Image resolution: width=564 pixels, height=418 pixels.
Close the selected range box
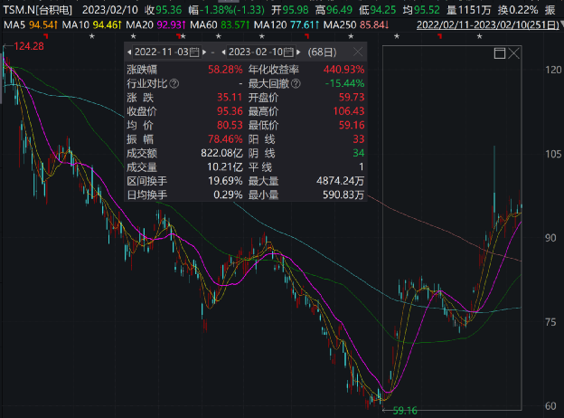[512, 55]
